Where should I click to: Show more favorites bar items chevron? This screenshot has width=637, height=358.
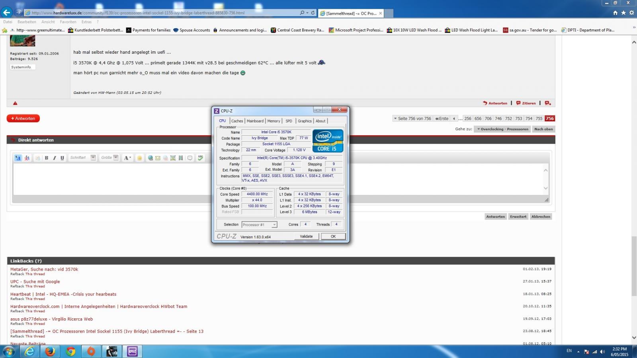point(634,28)
